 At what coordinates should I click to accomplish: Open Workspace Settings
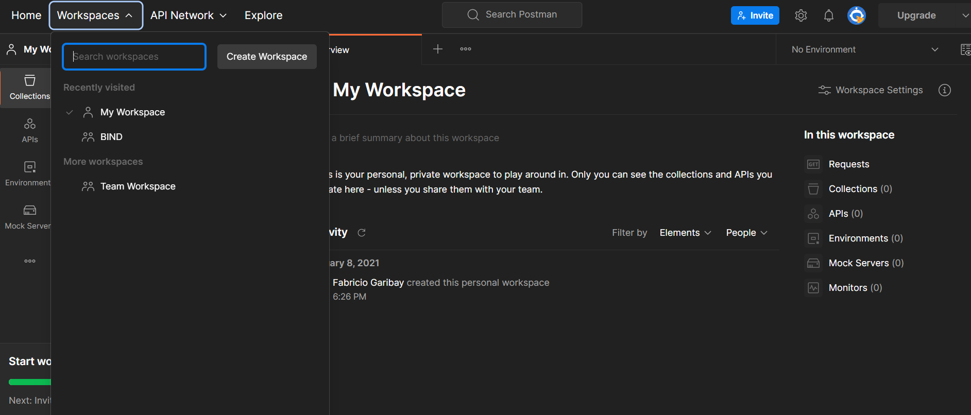pyautogui.click(x=871, y=90)
